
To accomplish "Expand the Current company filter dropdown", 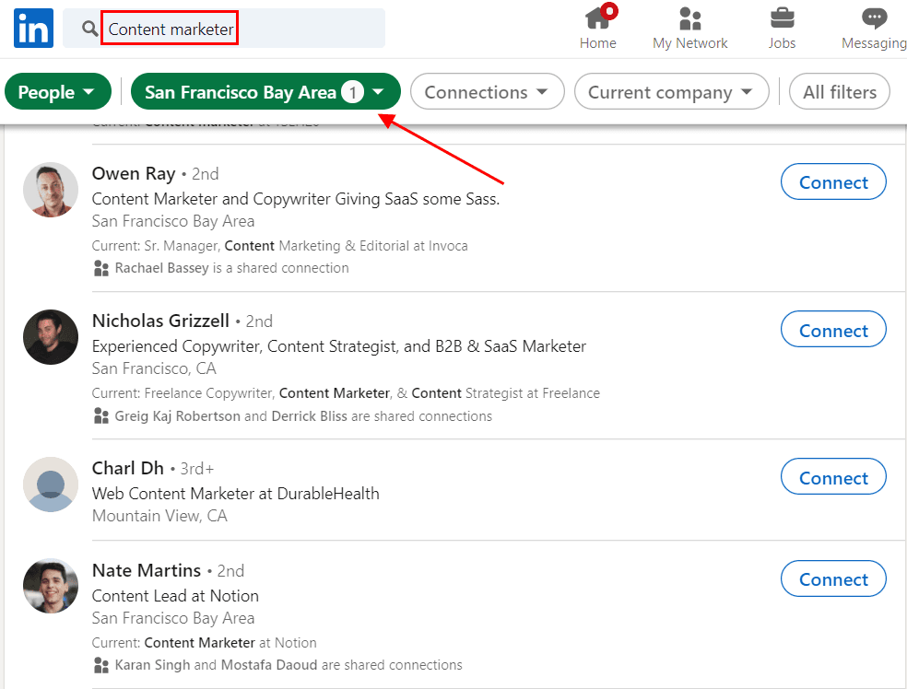I will pyautogui.click(x=672, y=91).
